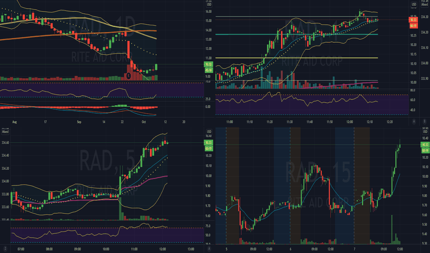Click the 13:00 label on the 5-minute time axis
Image resolution: width=430 pixels, height=253 pixels.
tap(191, 249)
